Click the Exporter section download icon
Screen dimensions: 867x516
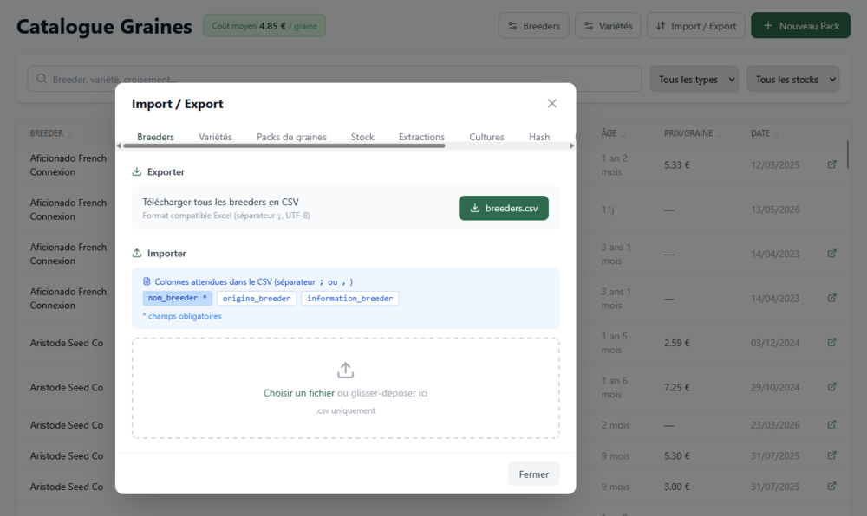[137, 171]
